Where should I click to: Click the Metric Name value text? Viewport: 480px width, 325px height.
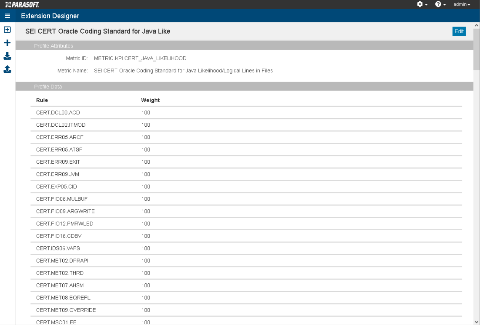coord(183,71)
